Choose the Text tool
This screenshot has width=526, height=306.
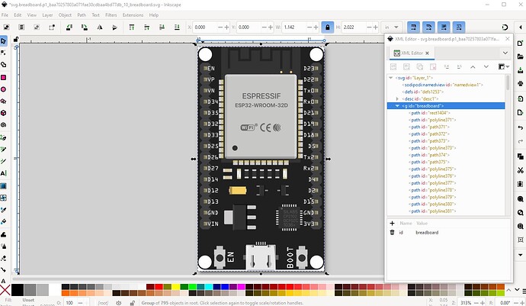tap(3, 173)
